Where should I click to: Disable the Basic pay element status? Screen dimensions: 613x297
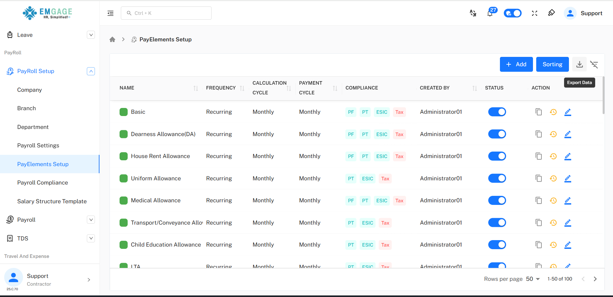pos(497,112)
